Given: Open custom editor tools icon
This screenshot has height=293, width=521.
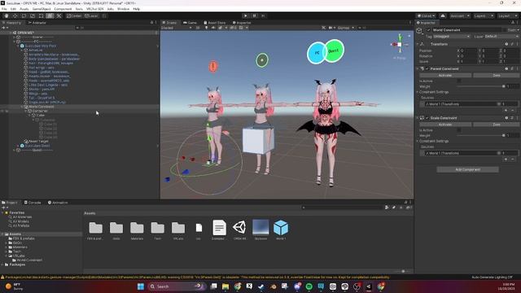Looking at the screenshot, I should 59,15.
